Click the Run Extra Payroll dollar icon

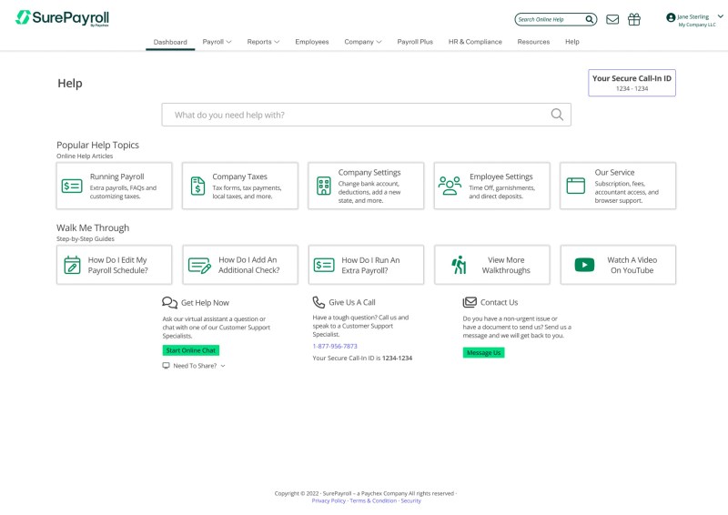324,265
